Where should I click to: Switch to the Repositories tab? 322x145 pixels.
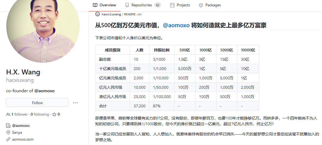coord(143,5)
